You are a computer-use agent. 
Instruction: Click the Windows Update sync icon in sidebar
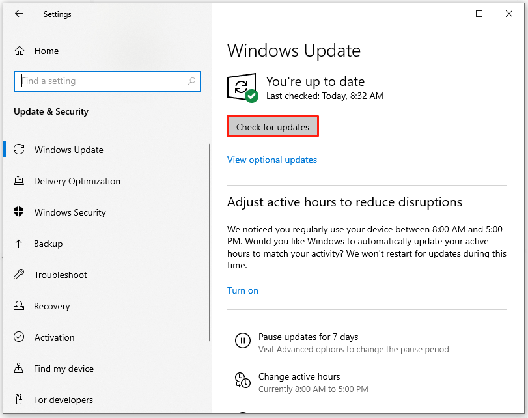point(19,149)
